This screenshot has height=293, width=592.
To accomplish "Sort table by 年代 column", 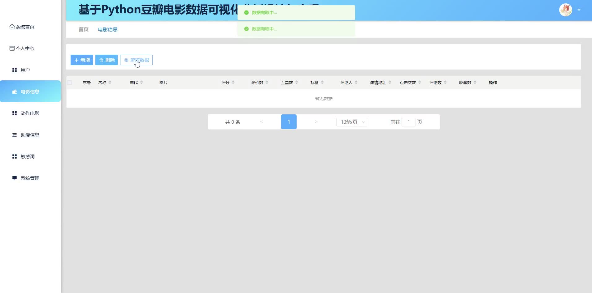I will click(x=141, y=83).
